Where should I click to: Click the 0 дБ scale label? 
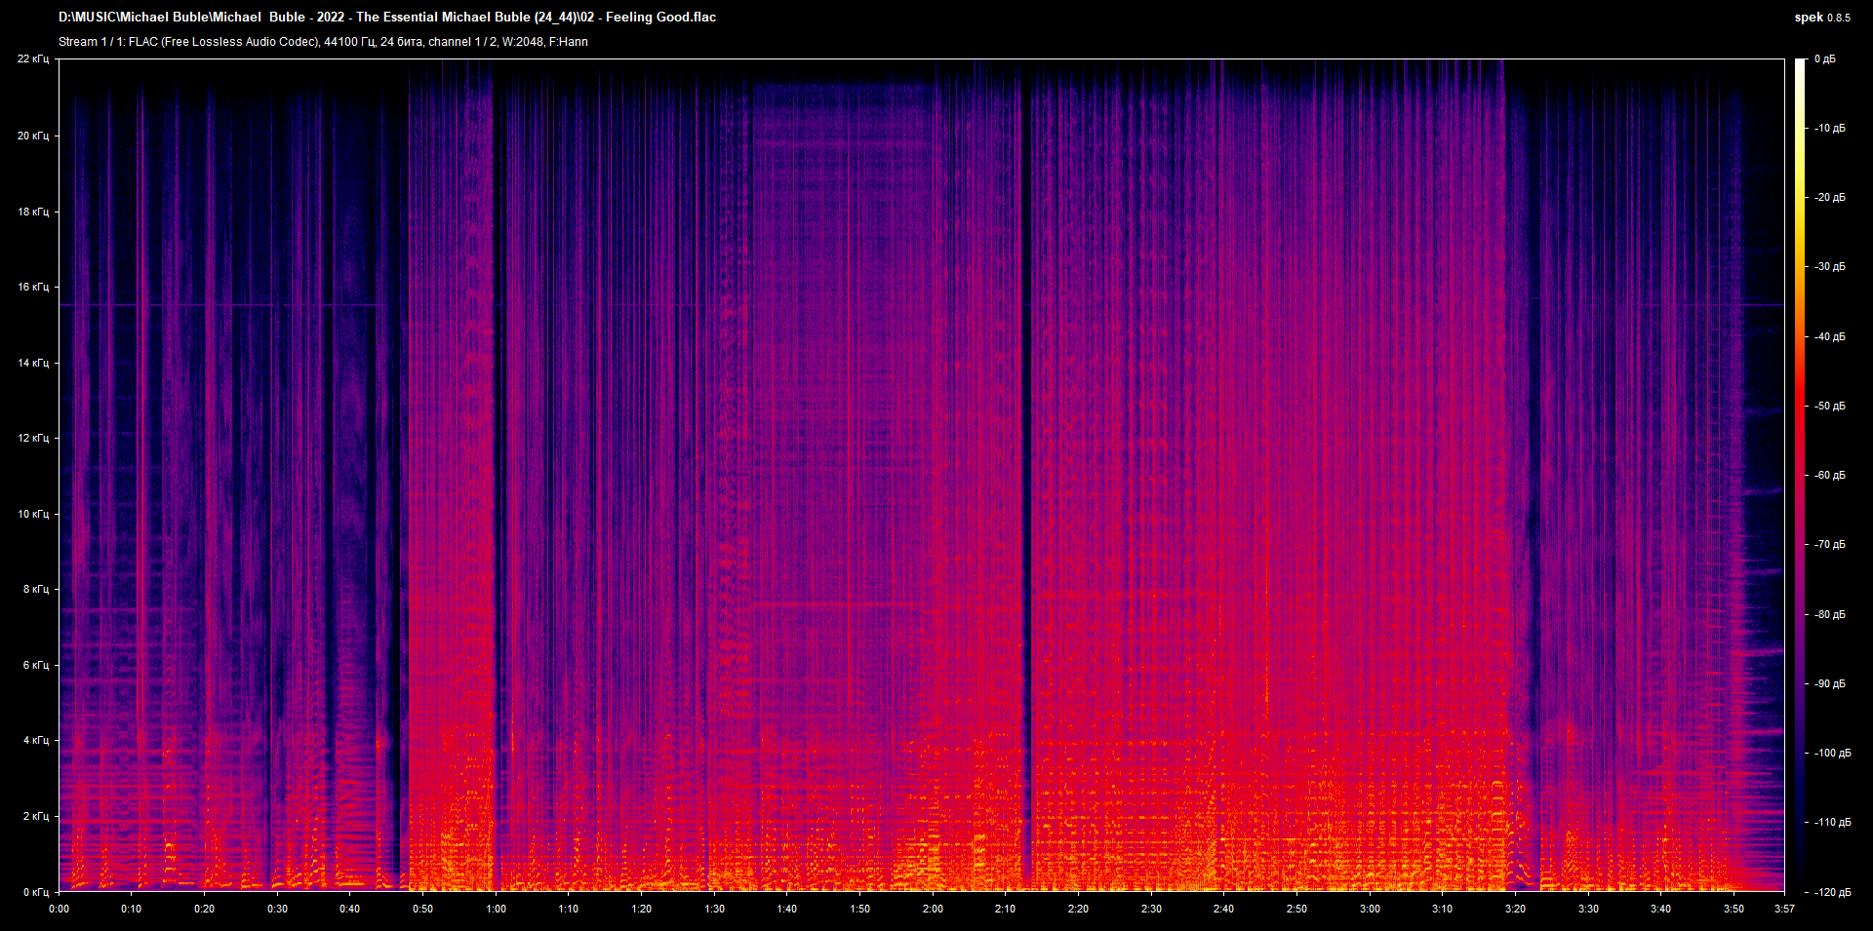(1825, 59)
